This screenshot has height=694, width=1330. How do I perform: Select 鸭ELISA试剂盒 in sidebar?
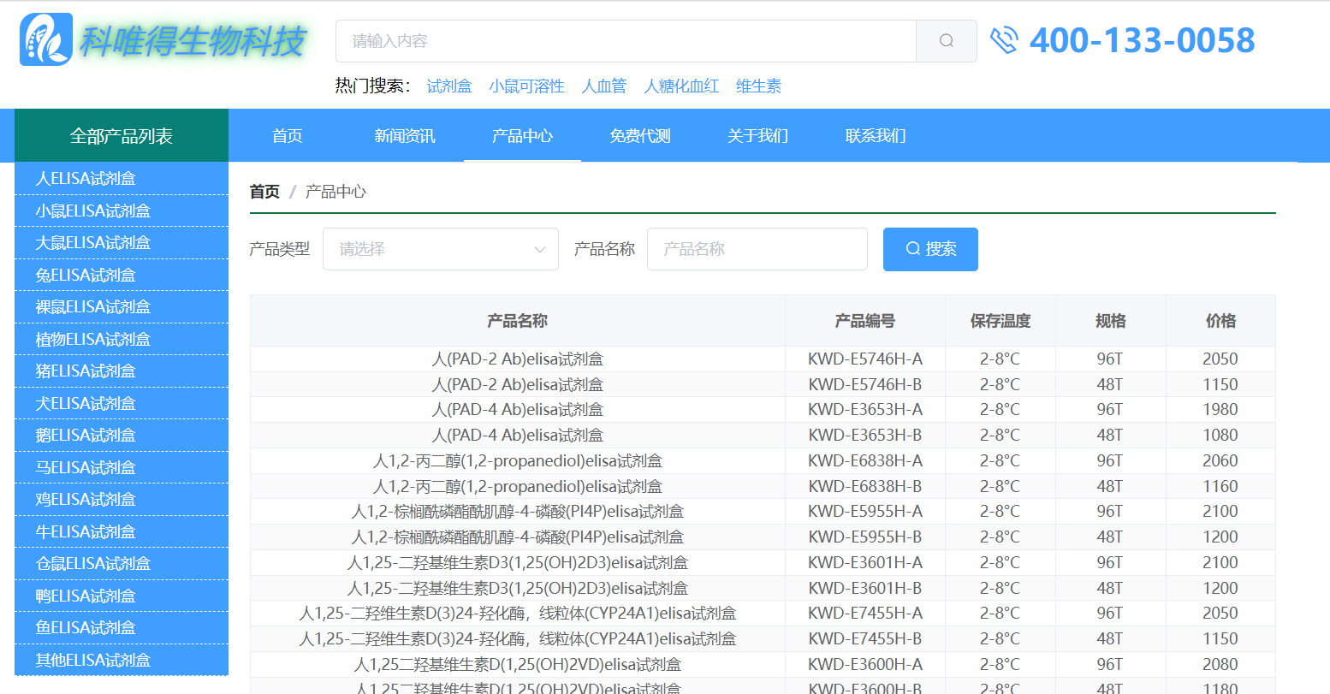(122, 596)
